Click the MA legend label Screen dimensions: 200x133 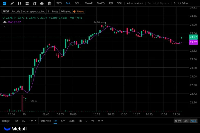[4, 22]
